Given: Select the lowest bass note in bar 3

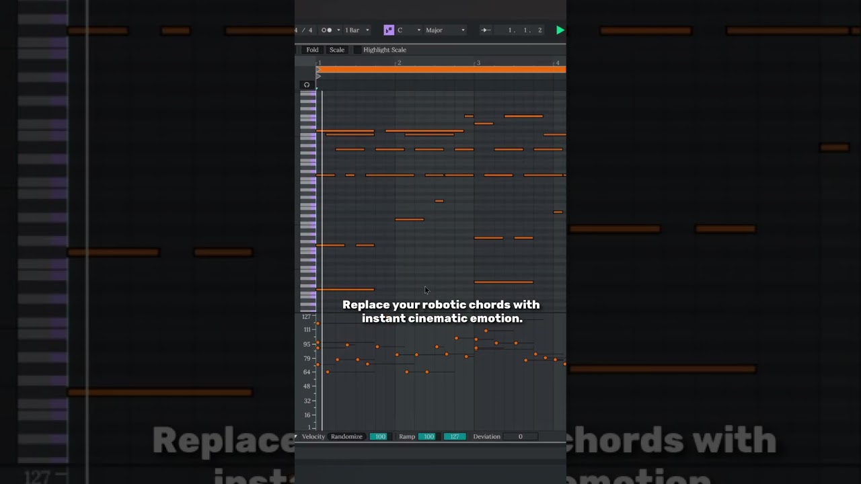Looking at the screenshot, I should (x=504, y=282).
